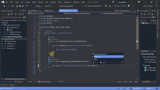
Task: Open the Output panel tab
Action: pyautogui.click(x=12, y=85)
